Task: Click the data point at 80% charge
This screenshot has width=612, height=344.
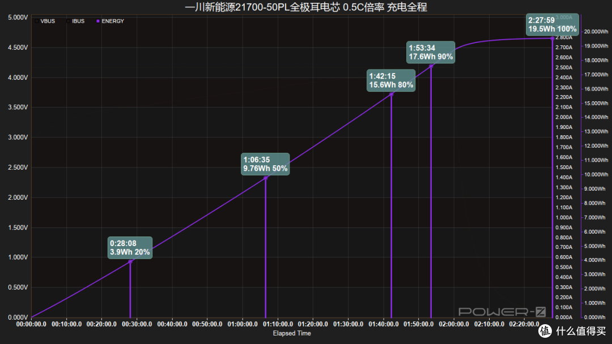Action: point(392,94)
